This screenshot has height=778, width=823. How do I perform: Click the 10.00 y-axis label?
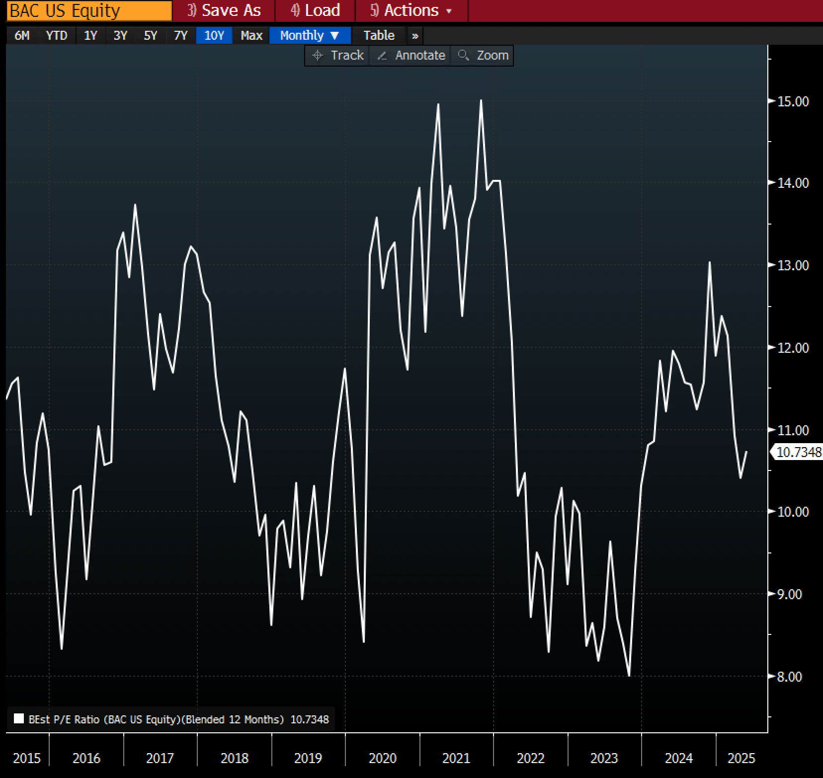point(793,512)
